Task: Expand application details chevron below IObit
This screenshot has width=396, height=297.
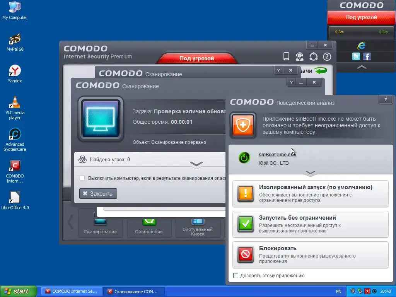Action: tap(311, 173)
